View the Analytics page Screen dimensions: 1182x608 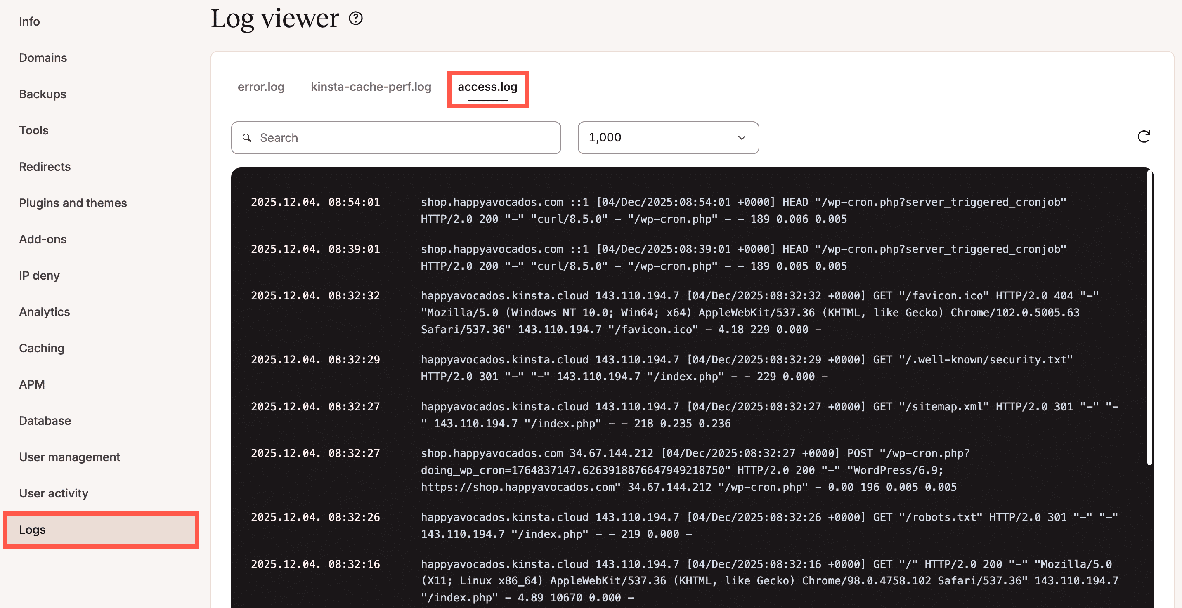pos(44,311)
